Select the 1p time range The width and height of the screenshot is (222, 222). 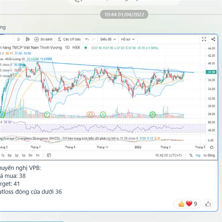[24, 155]
